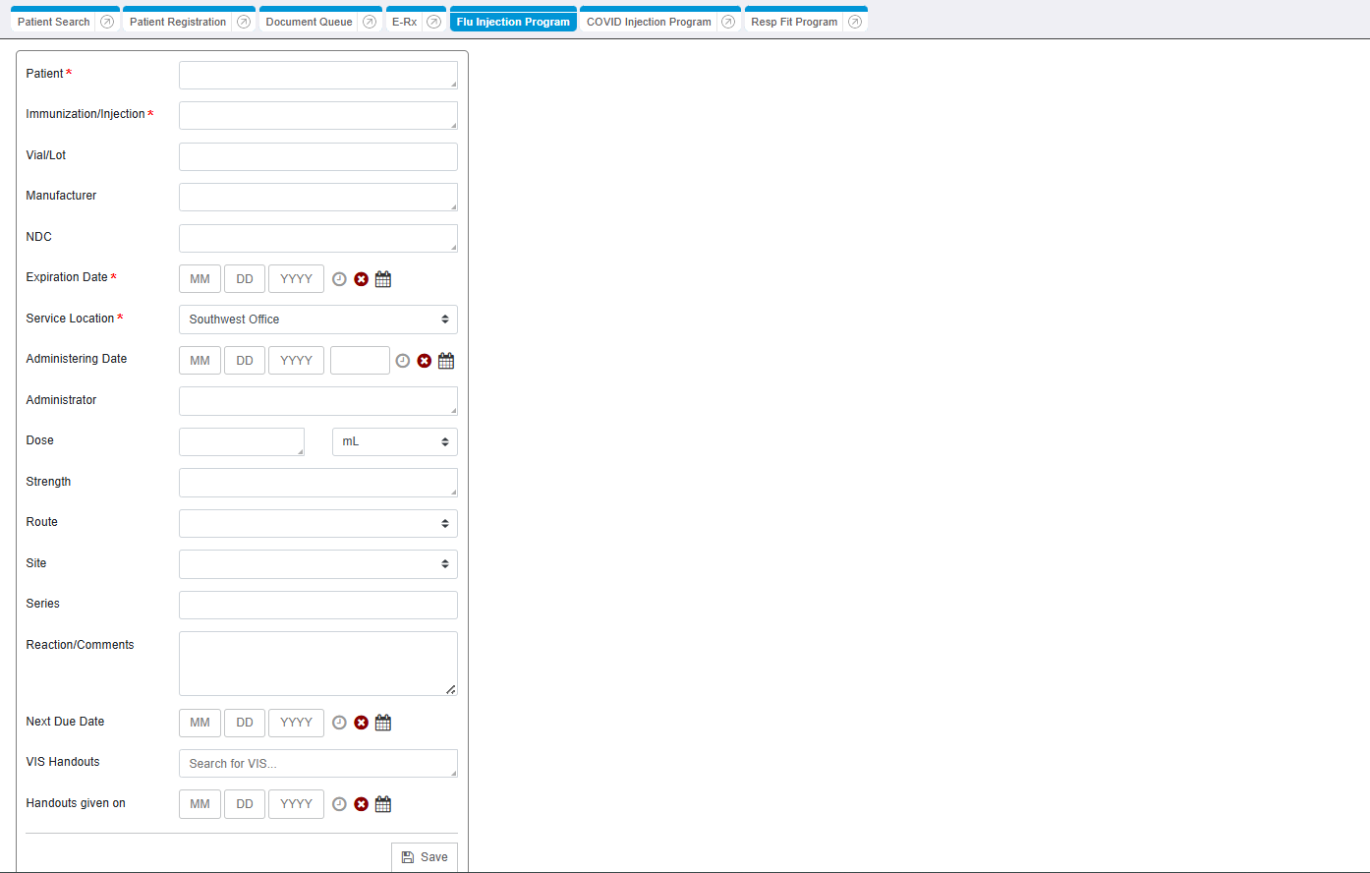Open the Service Location dropdown
1370x873 pixels.
point(317,320)
